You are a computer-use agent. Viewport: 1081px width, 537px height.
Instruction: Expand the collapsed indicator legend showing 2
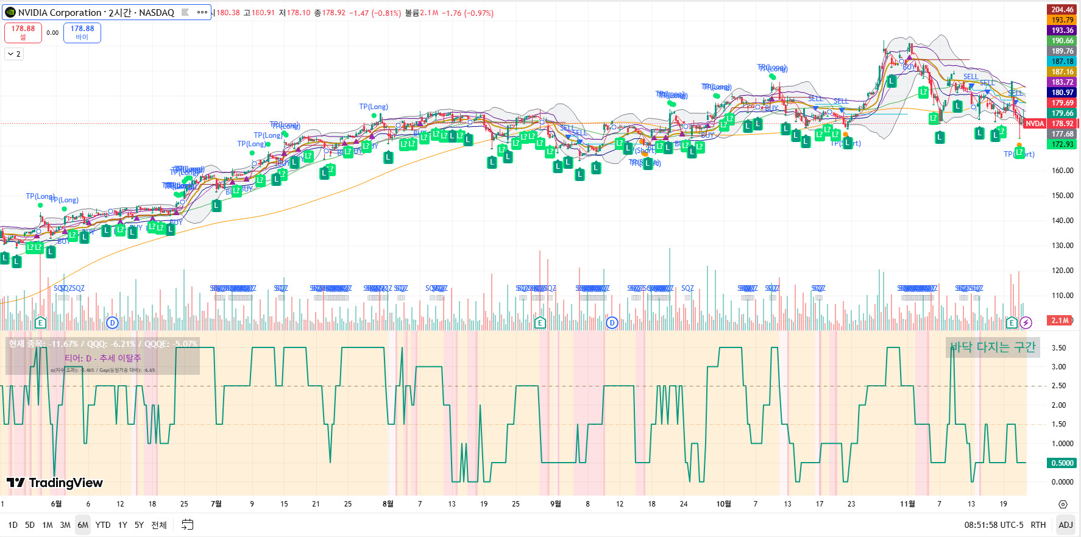click(14, 54)
